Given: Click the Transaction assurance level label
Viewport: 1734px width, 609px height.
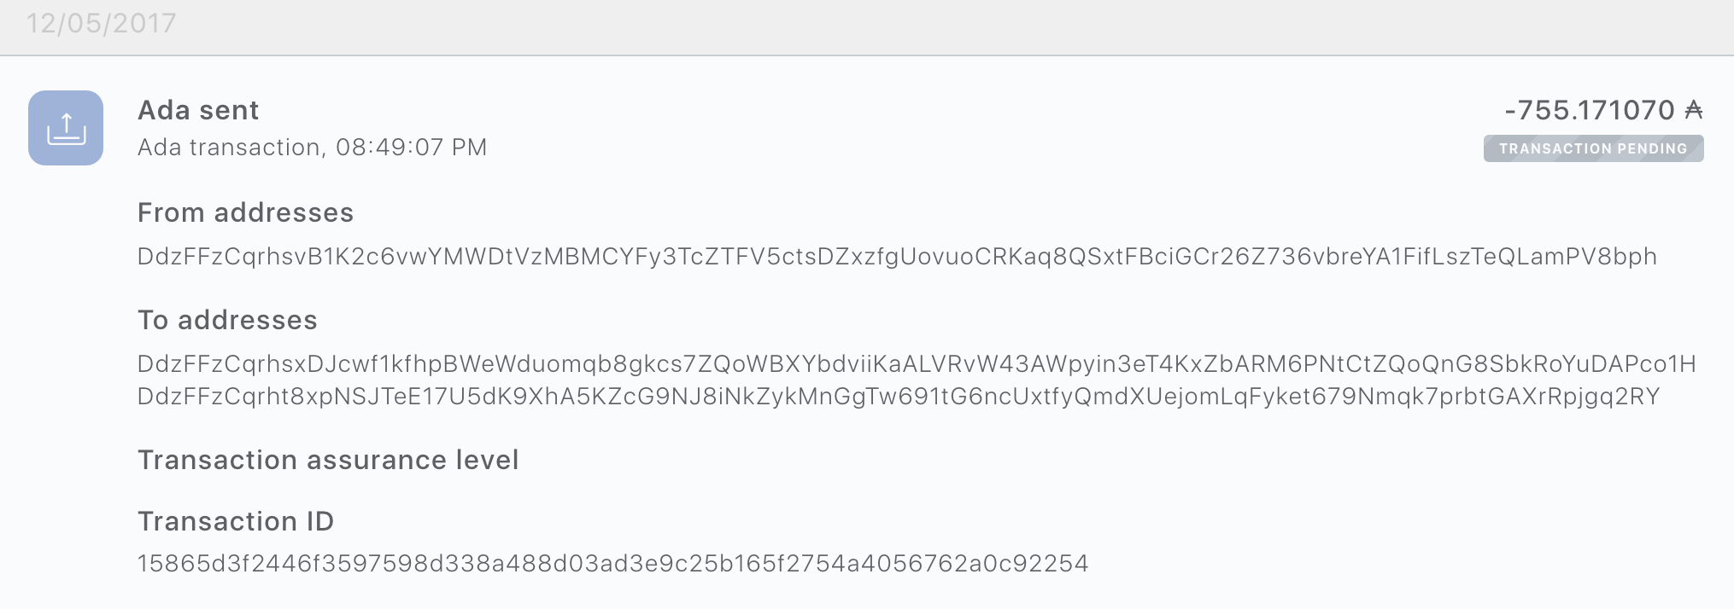Looking at the screenshot, I should [328, 460].
